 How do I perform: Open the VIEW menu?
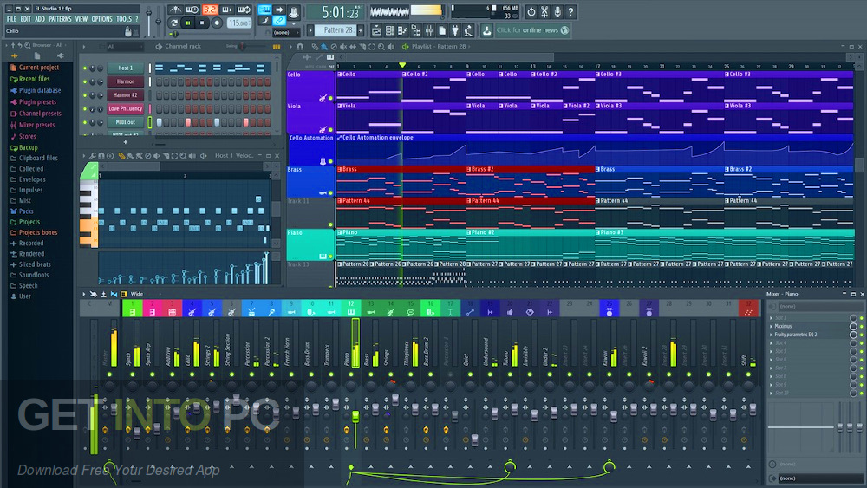81,19
